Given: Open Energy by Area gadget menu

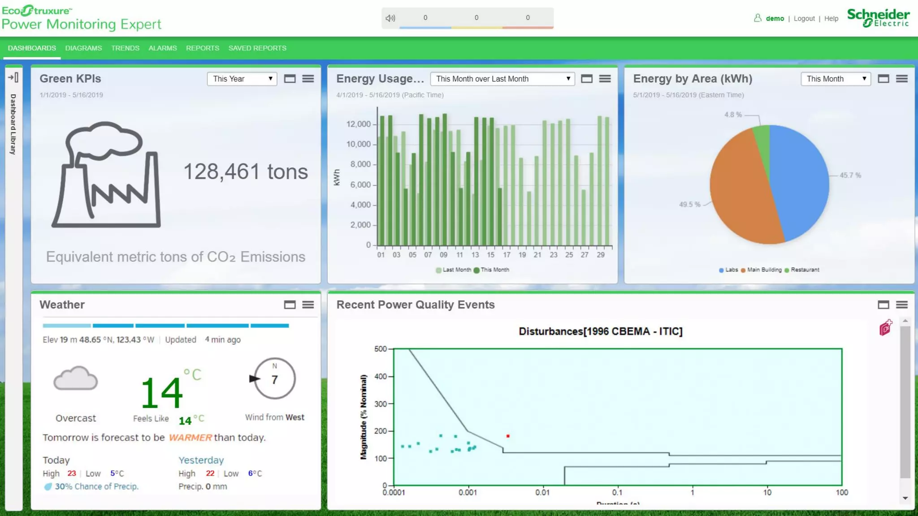Looking at the screenshot, I should (902, 79).
